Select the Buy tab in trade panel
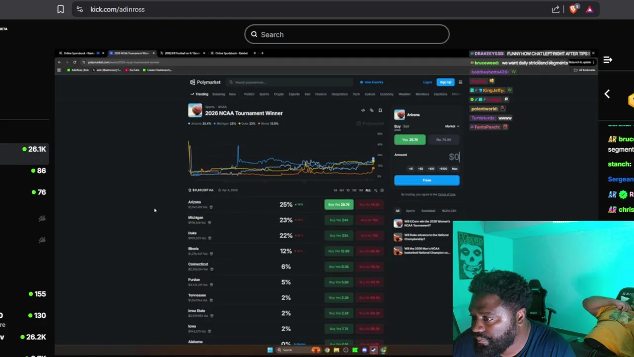This screenshot has width=634, height=357. click(x=397, y=126)
